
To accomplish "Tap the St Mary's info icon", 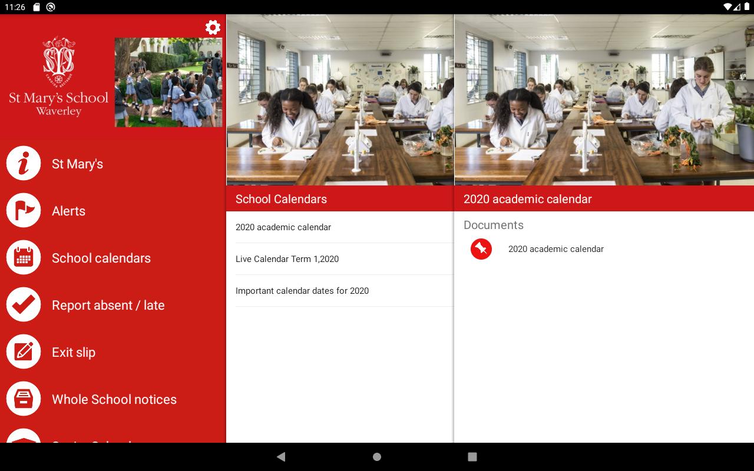I will click(24, 164).
